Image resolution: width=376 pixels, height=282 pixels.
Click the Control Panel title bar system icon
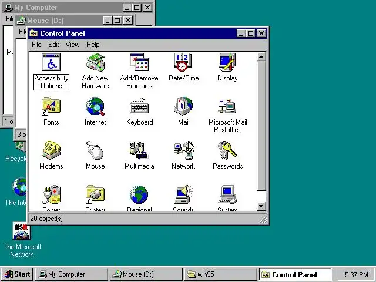(x=34, y=33)
